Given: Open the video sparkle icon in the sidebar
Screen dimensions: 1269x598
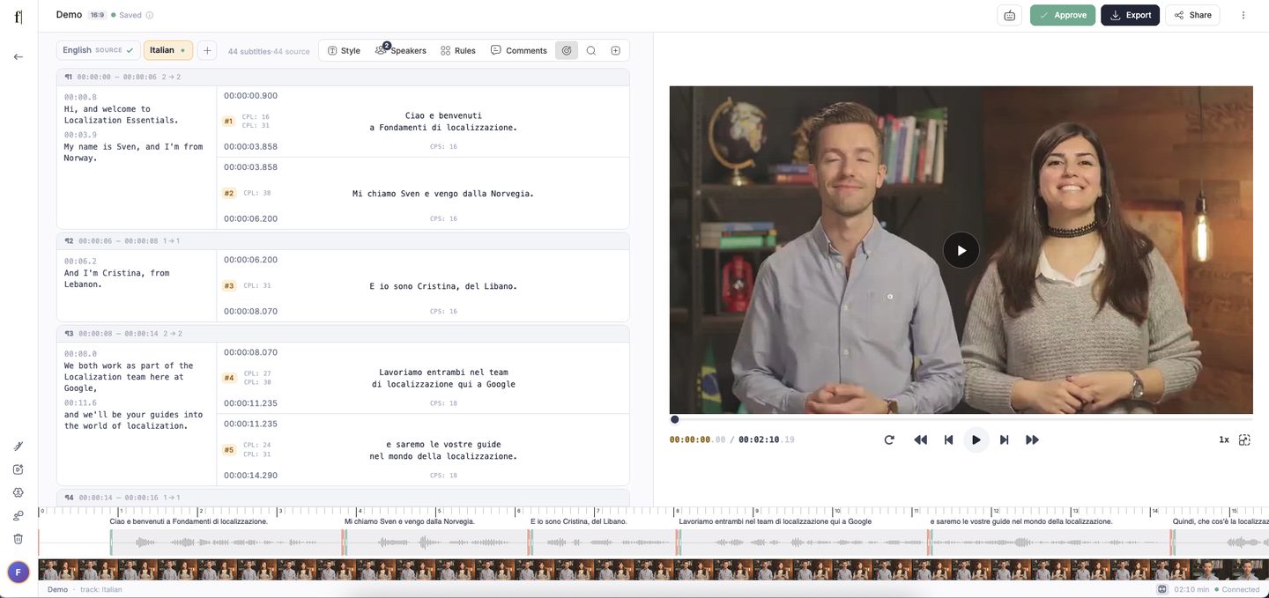Looking at the screenshot, I should pos(19,469).
